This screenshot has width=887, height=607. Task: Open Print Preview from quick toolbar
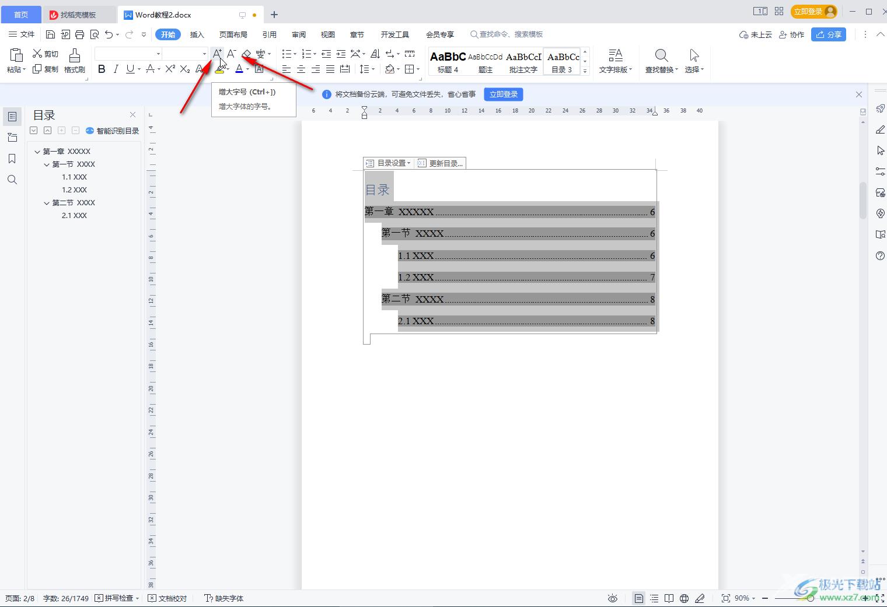point(95,34)
